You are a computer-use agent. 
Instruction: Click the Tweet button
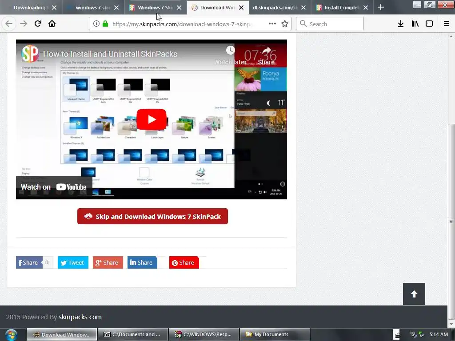(x=73, y=262)
